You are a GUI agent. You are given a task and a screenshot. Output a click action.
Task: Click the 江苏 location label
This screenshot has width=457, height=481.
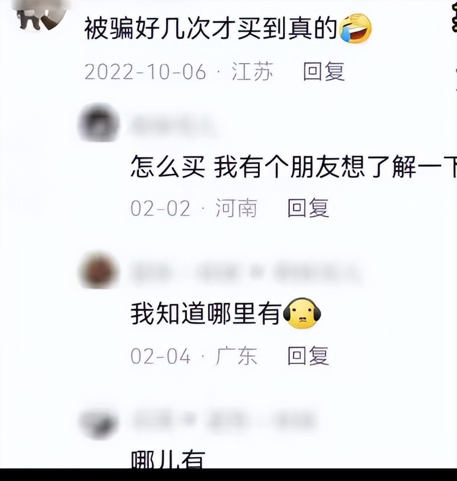pyautogui.click(x=252, y=71)
